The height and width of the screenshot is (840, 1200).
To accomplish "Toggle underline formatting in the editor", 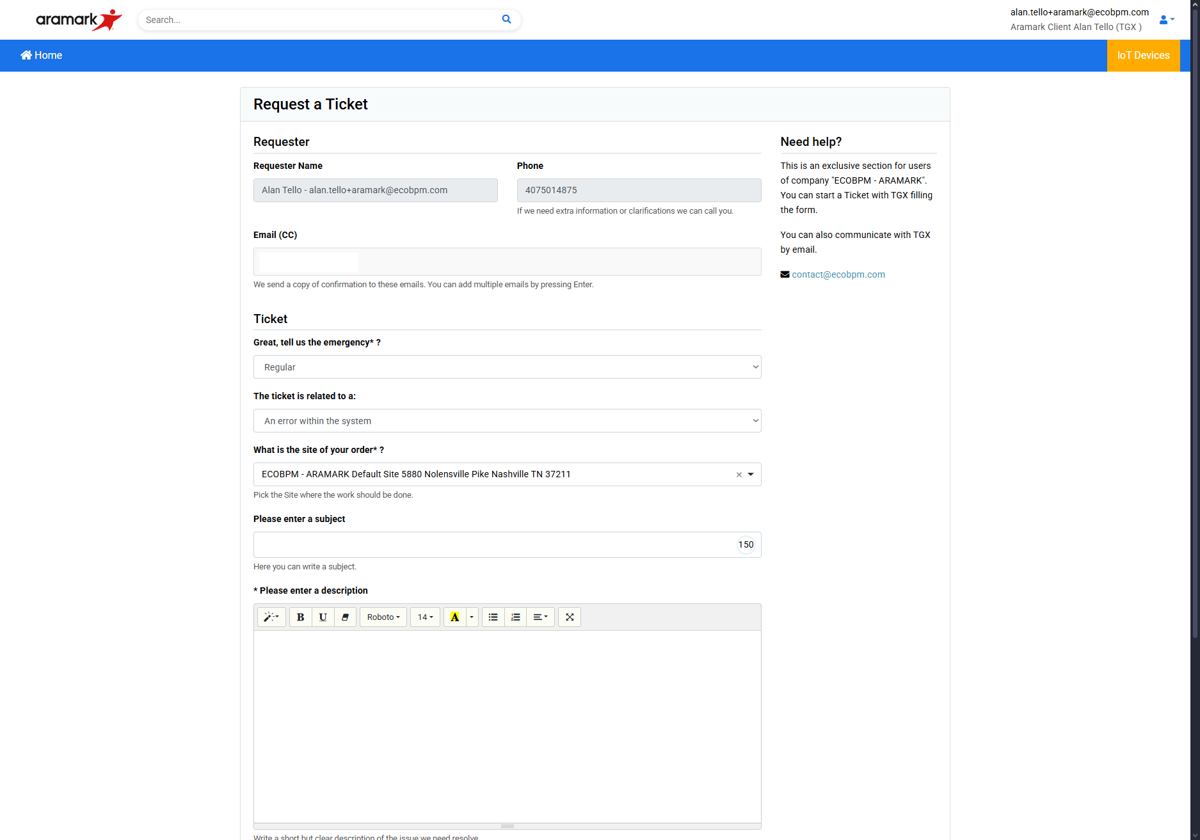I will coord(323,617).
